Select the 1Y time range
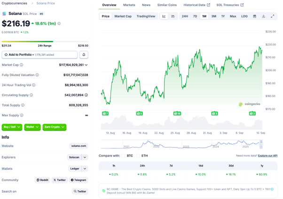 (x=223, y=16)
